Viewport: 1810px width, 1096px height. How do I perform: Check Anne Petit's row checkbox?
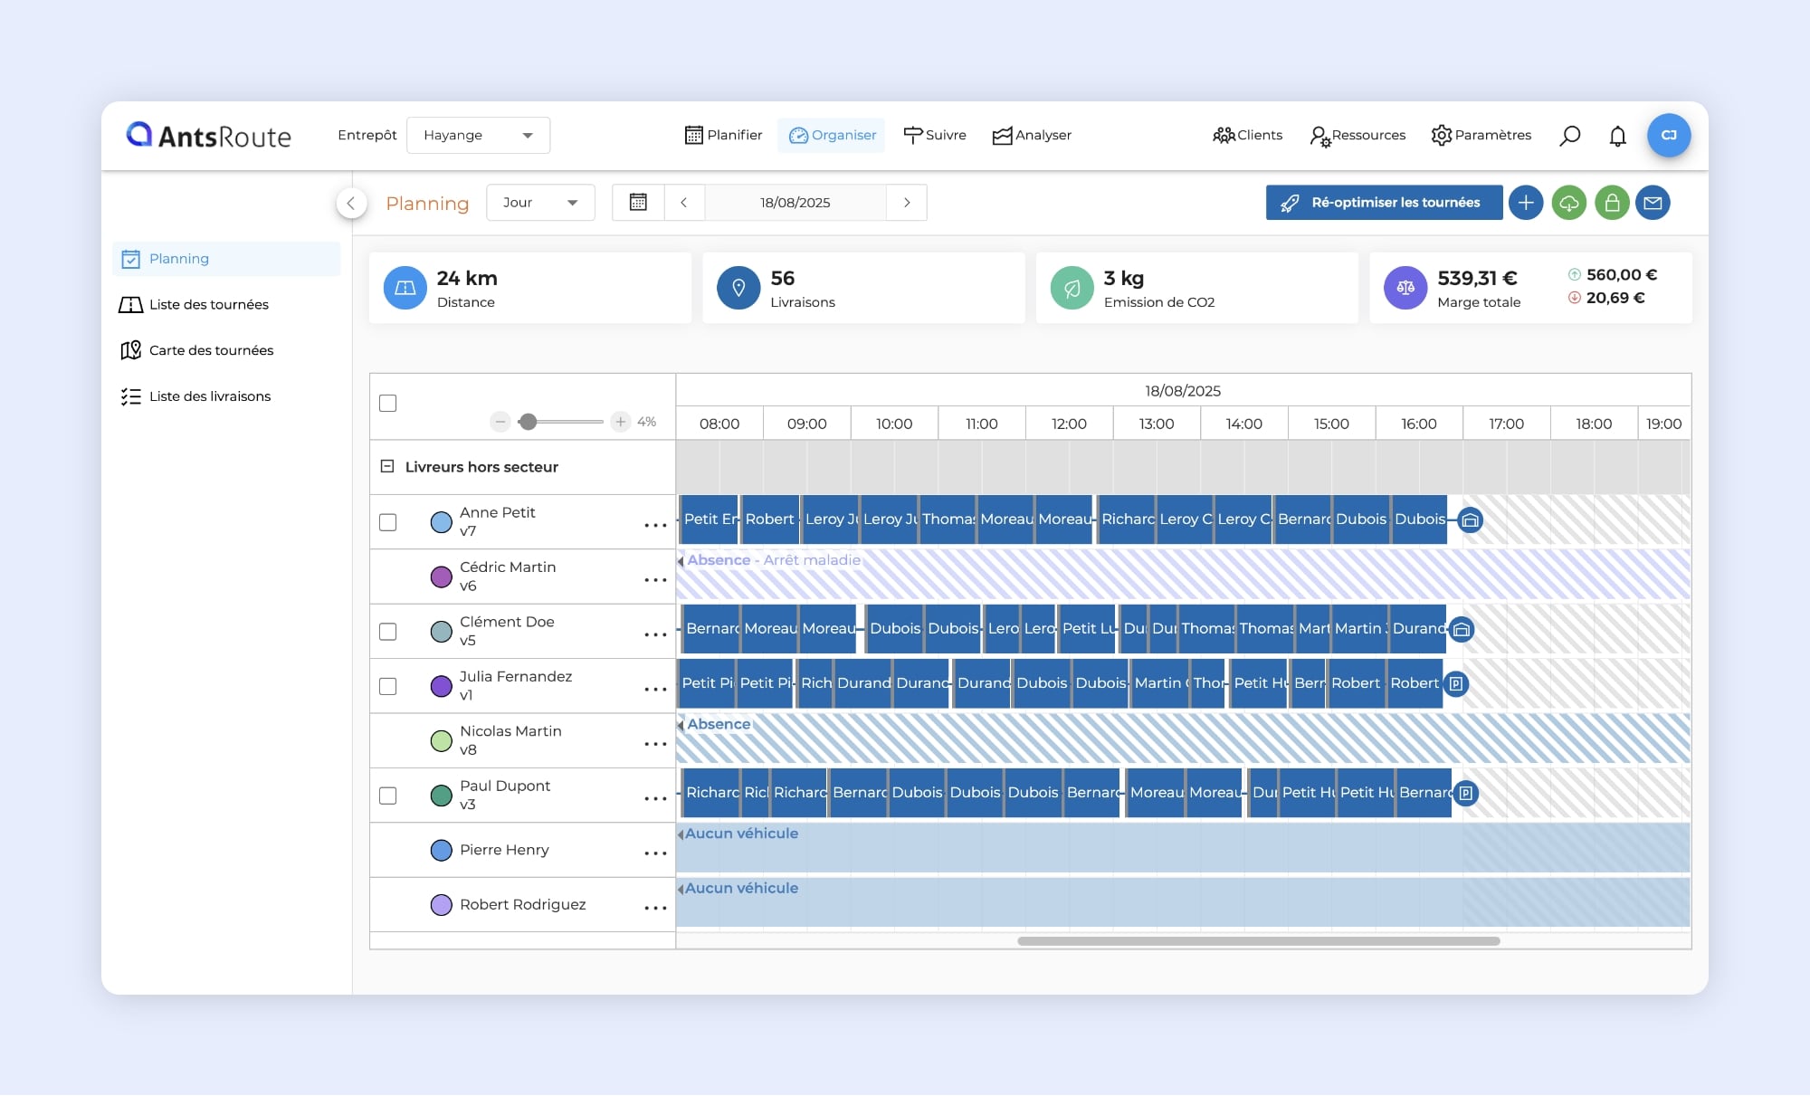pyautogui.click(x=388, y=522)
